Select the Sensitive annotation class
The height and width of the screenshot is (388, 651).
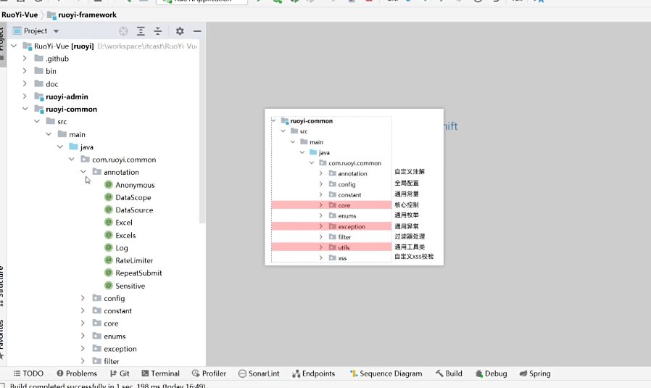130,286
